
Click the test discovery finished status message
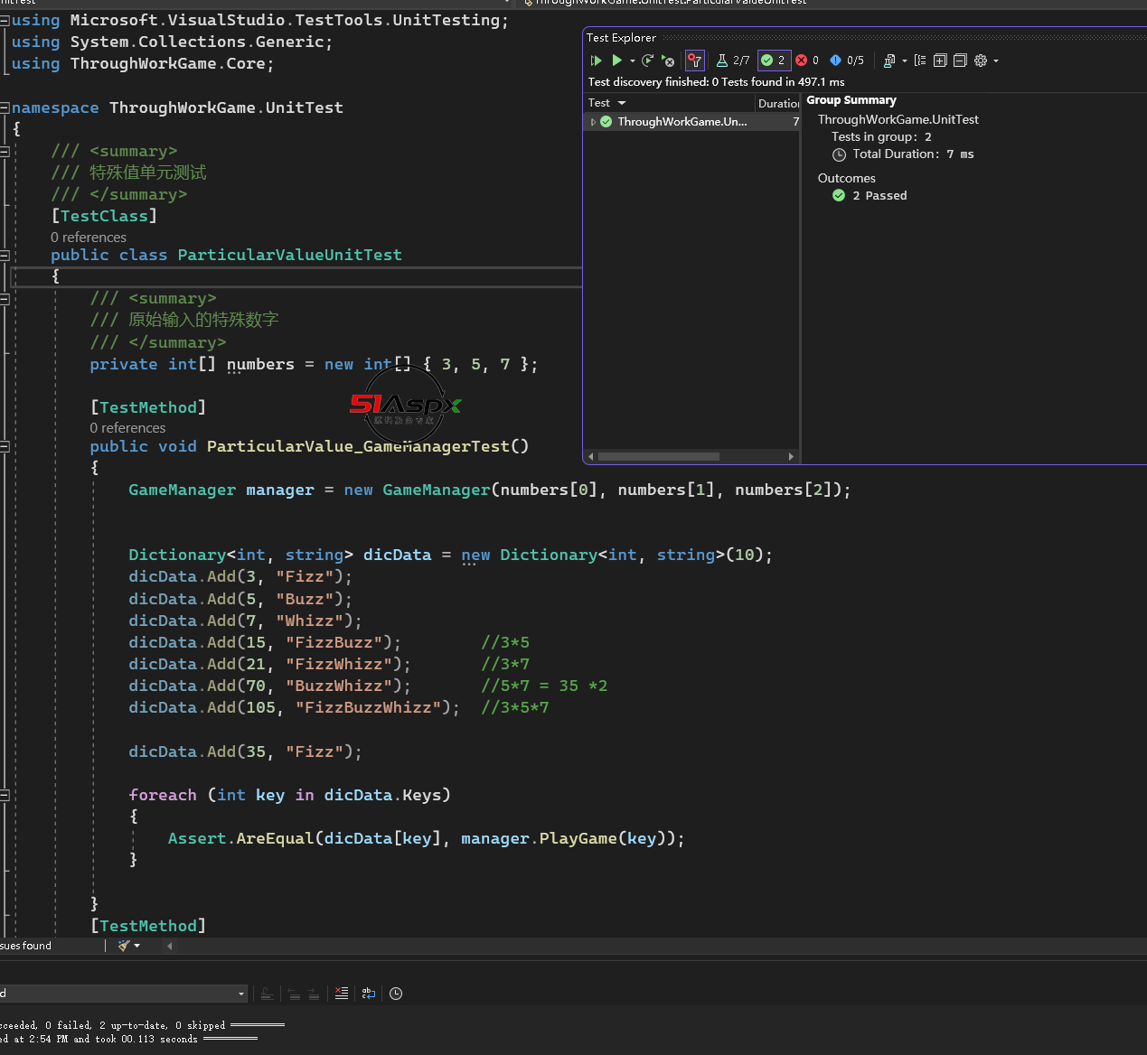(x=716, y=81)
